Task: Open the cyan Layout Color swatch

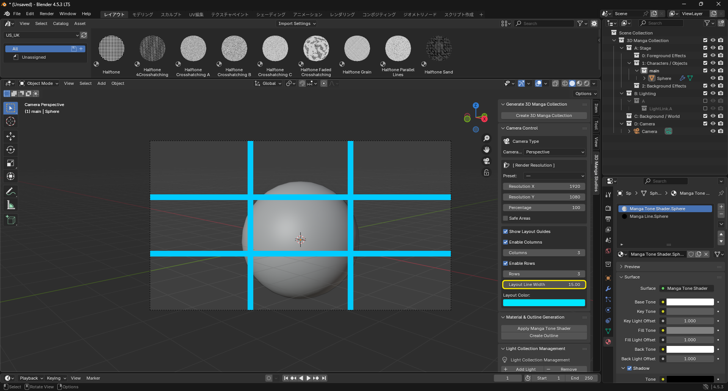Action: 544,303
